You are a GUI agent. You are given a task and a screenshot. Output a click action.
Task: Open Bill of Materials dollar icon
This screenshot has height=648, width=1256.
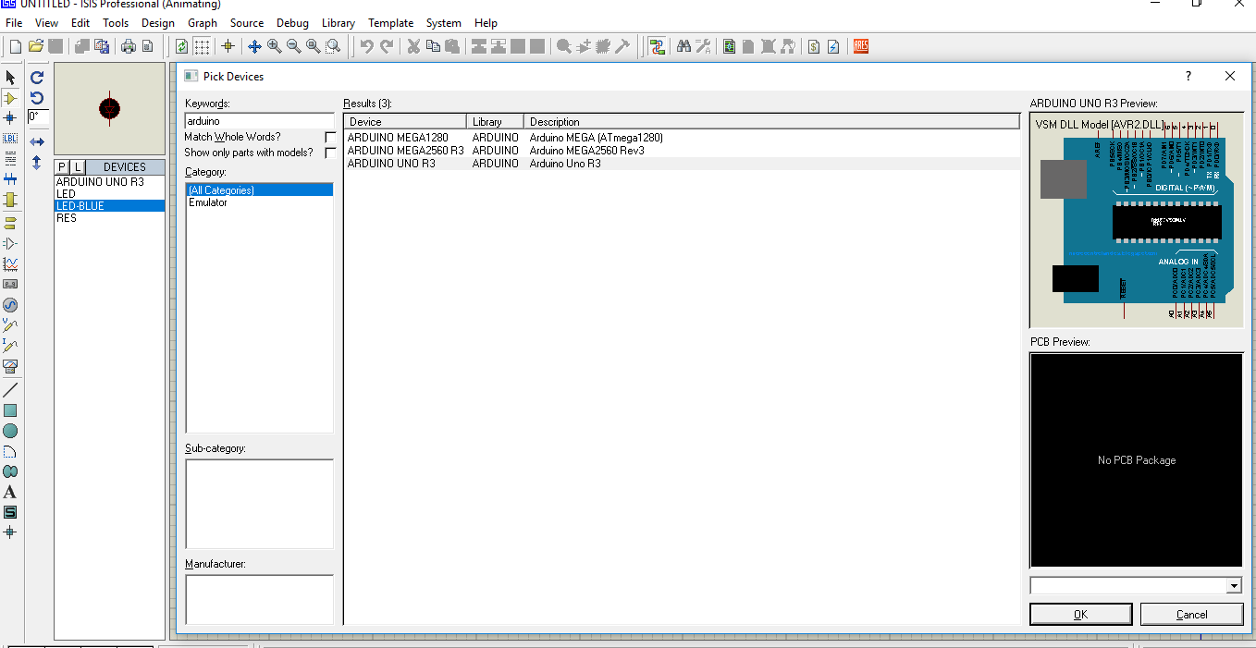pos(813,46)
